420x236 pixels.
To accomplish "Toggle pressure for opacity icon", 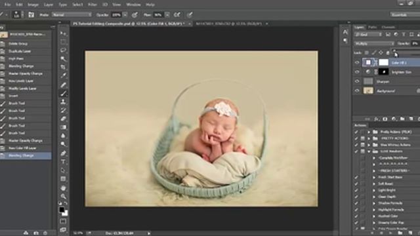I will pos(135,14).
